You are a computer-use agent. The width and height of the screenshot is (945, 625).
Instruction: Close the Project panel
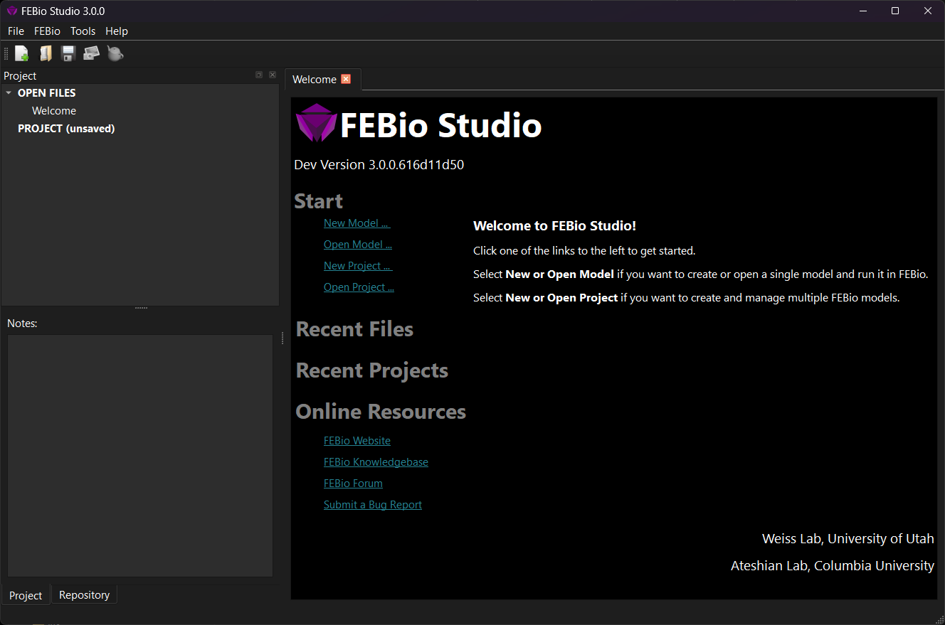pos(272,75)
